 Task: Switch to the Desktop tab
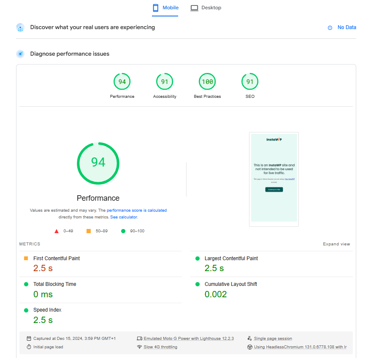tap(206, 8)
